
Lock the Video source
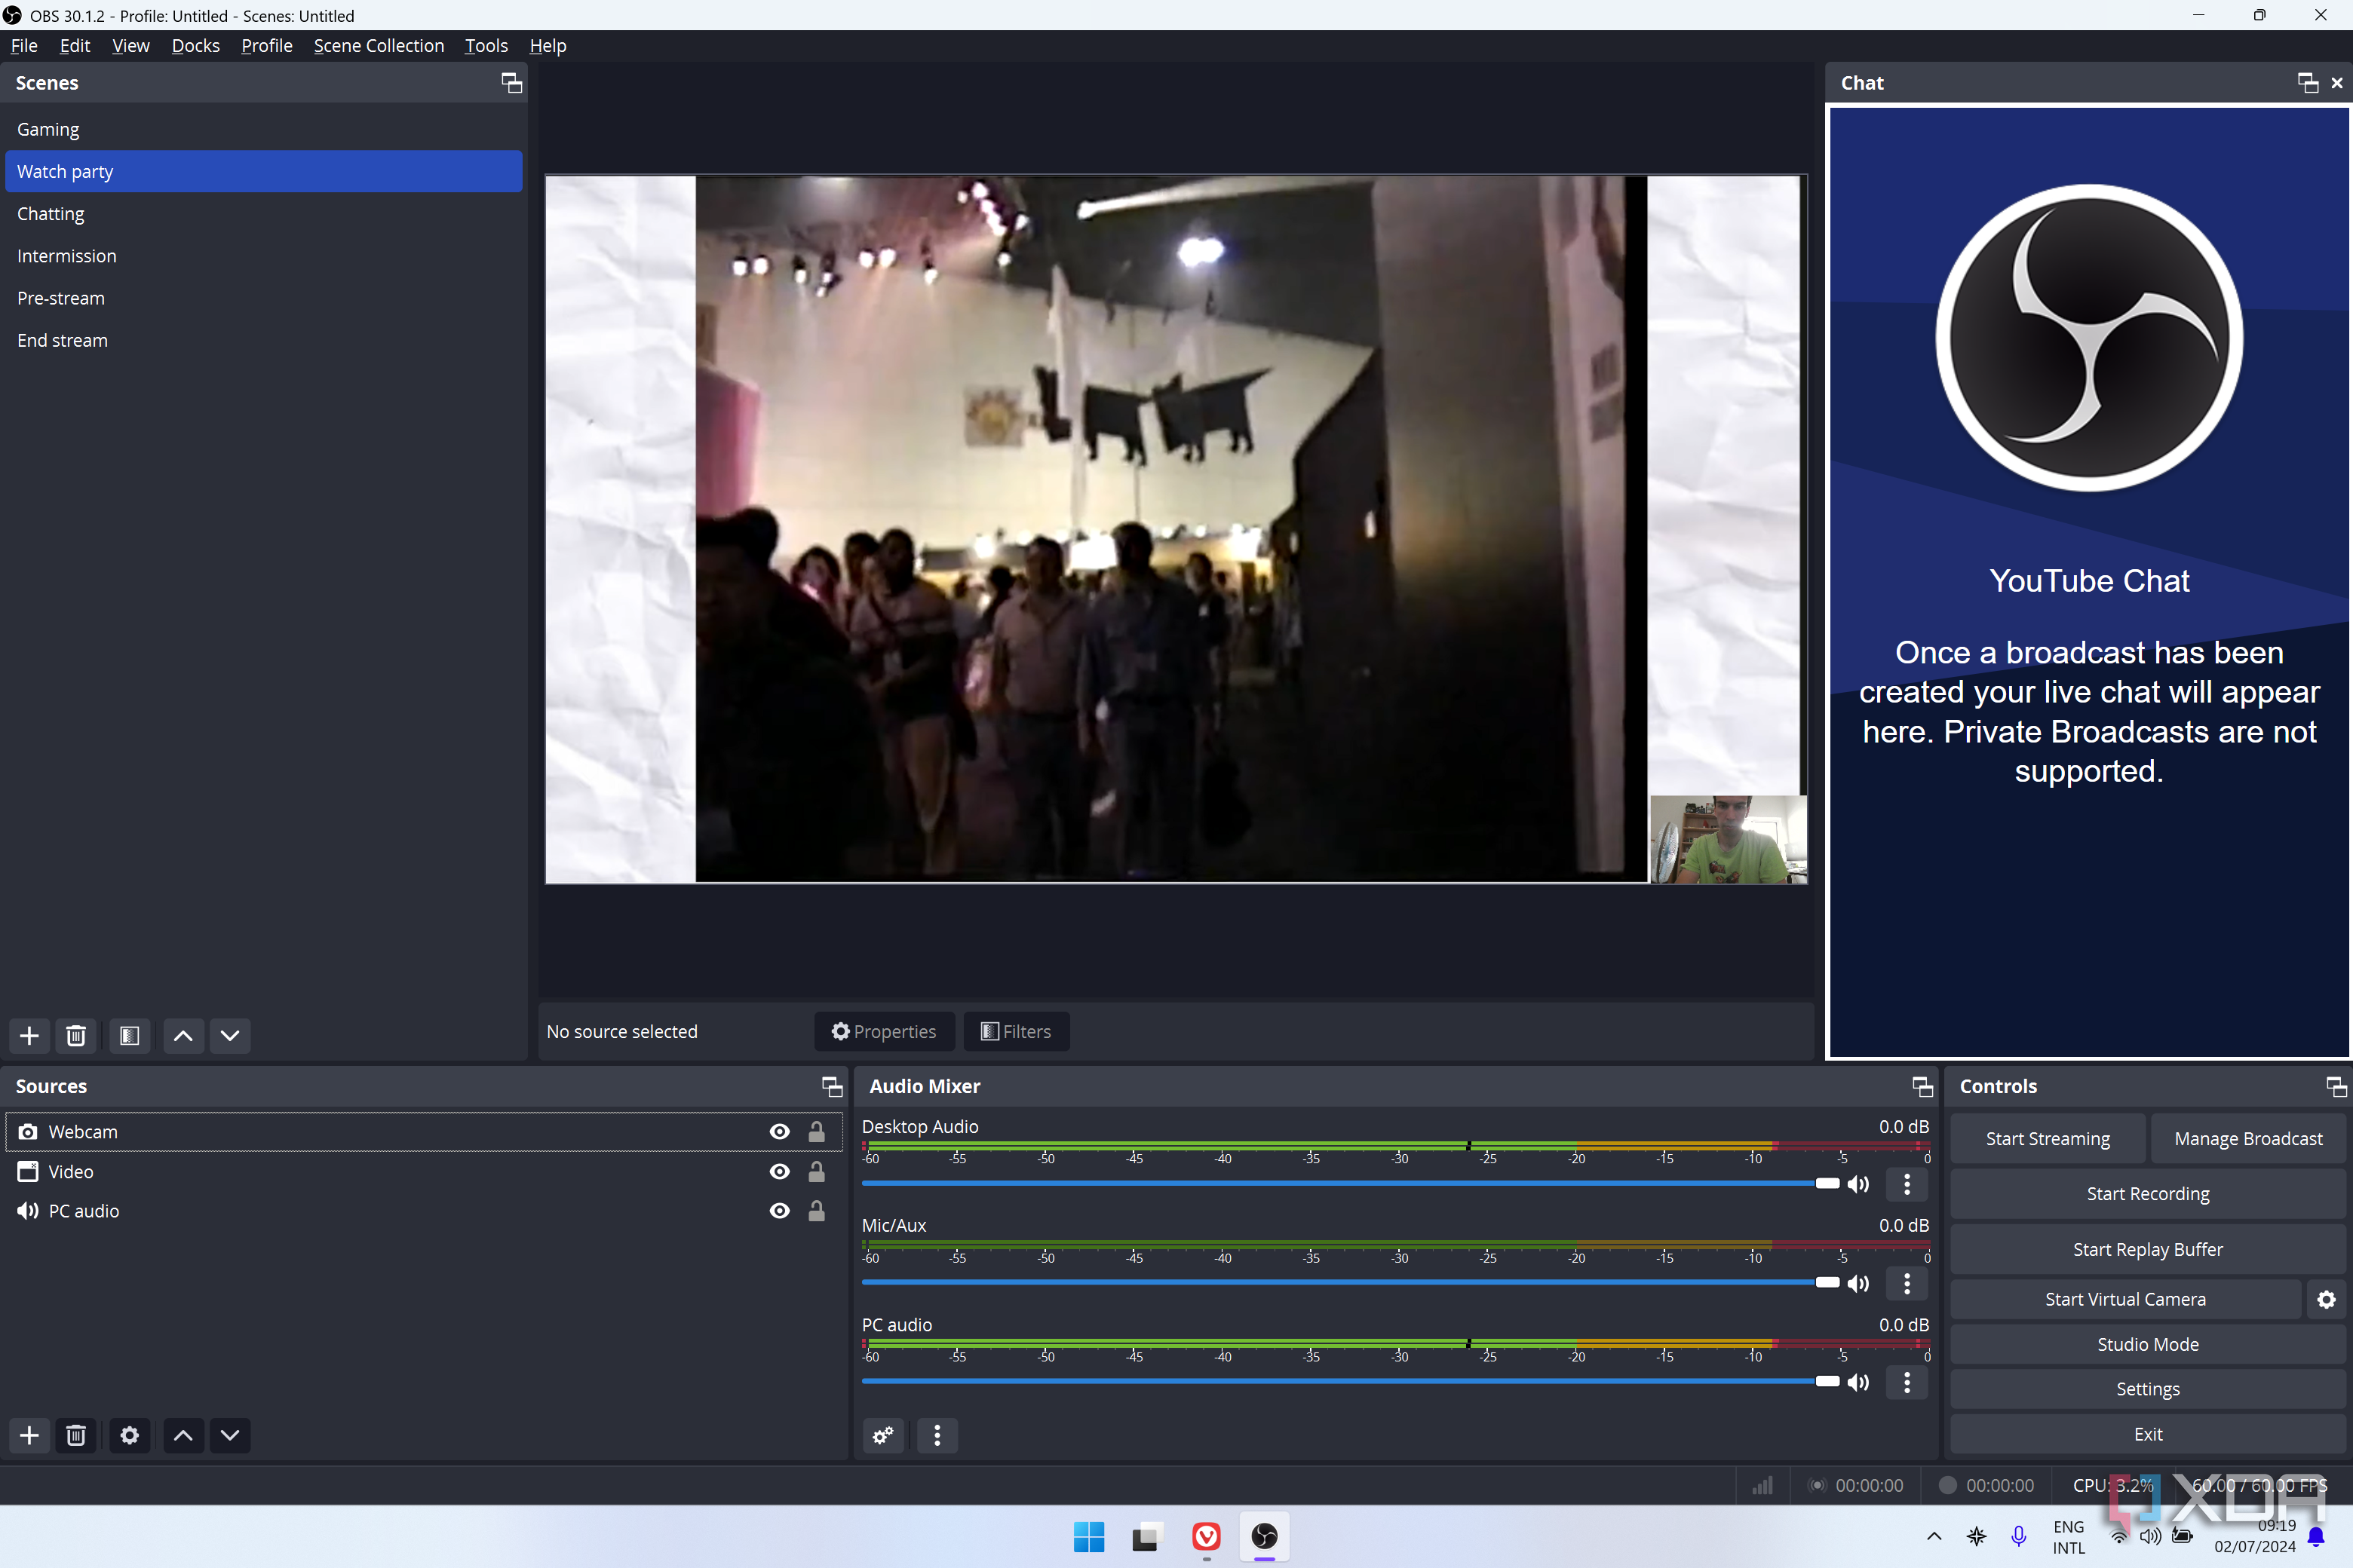click(816, 1171)
